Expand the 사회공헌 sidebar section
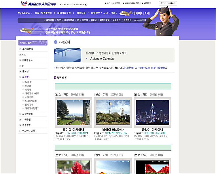This screenshot has height=174, width=216. [20, 120]
